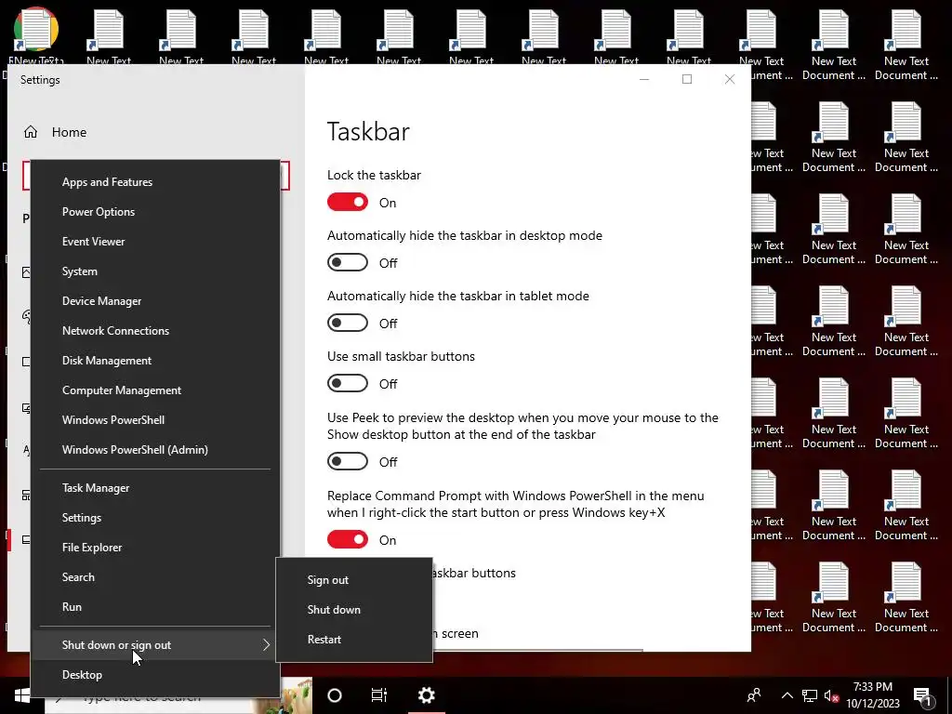Open the Action Center notifications icon
Screen dimensions: 952x714
click(x=923, y=696)
